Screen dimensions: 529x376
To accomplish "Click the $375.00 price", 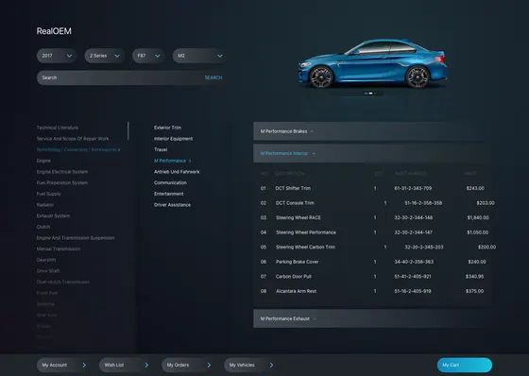I will (x=474, y=291).
